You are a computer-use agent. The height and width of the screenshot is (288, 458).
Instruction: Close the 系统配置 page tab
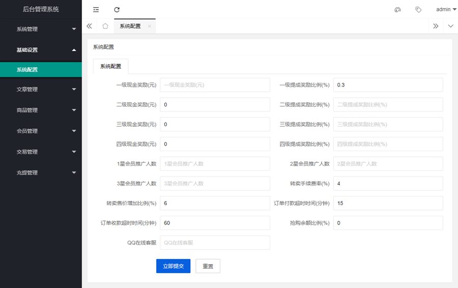149,26
